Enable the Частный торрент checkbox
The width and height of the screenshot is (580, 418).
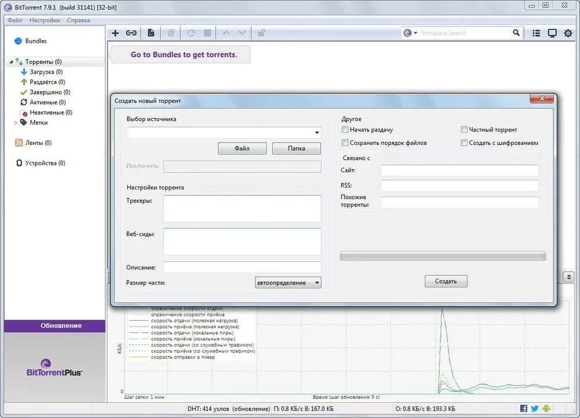464,129
